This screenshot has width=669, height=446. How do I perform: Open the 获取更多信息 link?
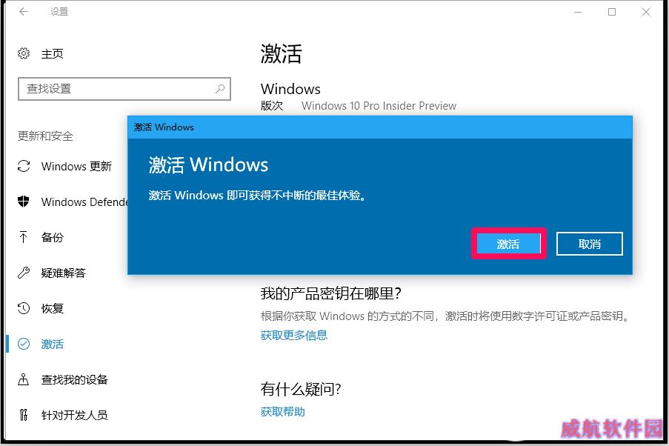click(294, 336)
